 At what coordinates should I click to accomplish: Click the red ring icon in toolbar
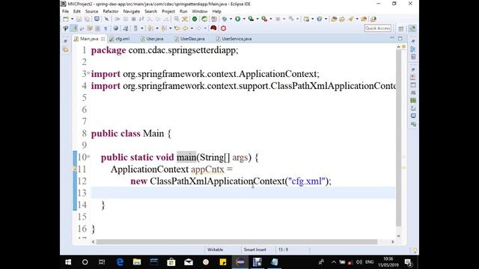pyautogui.click(x=223, y=28)
